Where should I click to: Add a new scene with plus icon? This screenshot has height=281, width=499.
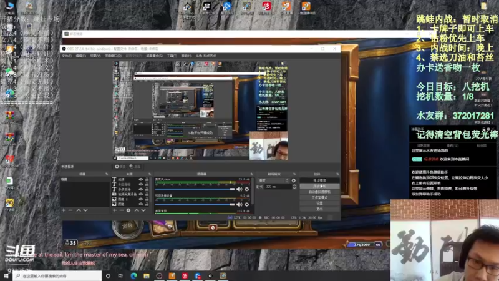click(x=64, y=210)
